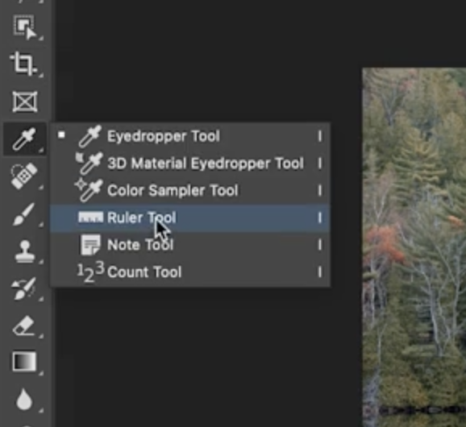Image resolution: width=466 pixels, height=427 pixels.
Task: Select the Frame tool
Action: (x=25, y=102)
